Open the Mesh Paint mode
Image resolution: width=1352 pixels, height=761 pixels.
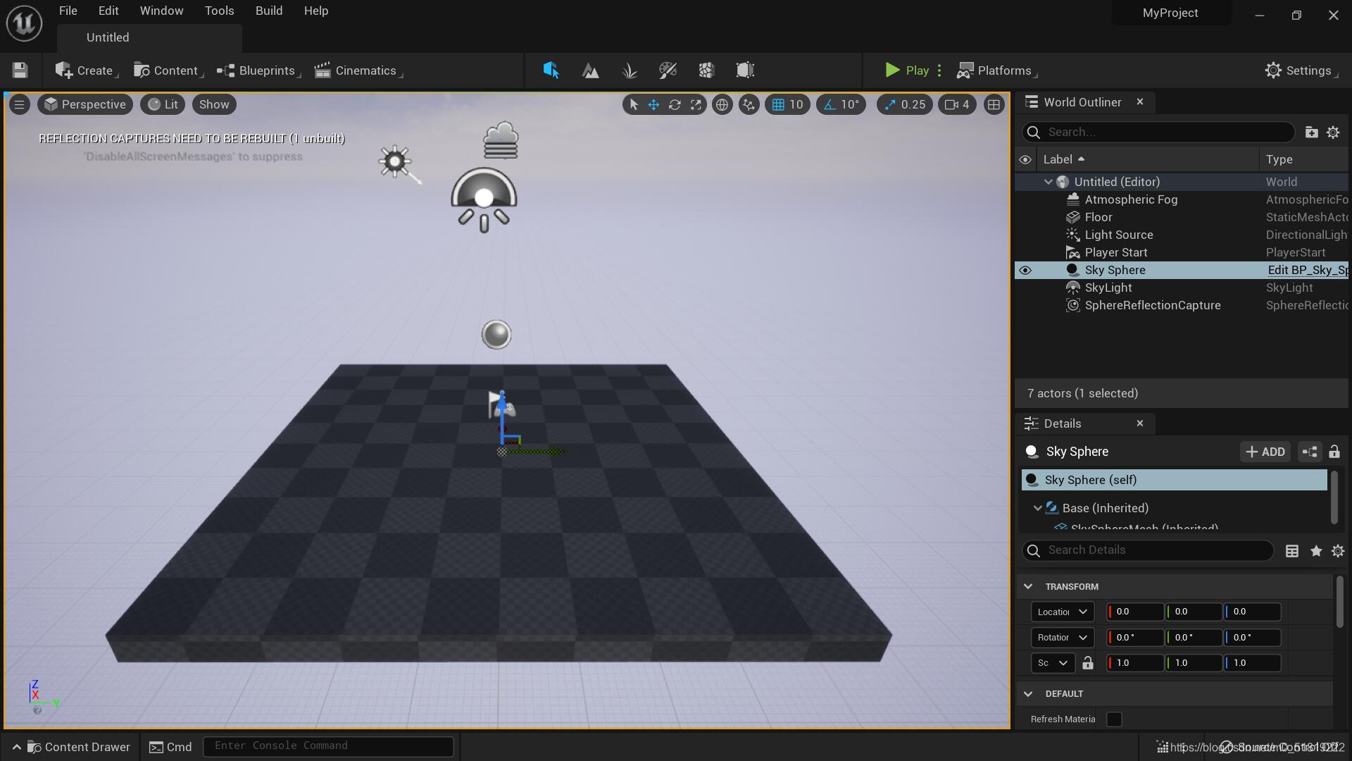point(668,70)
